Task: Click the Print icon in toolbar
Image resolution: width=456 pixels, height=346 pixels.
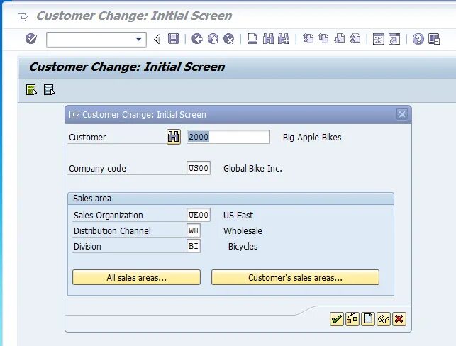Action: click(x=252, y=39)
